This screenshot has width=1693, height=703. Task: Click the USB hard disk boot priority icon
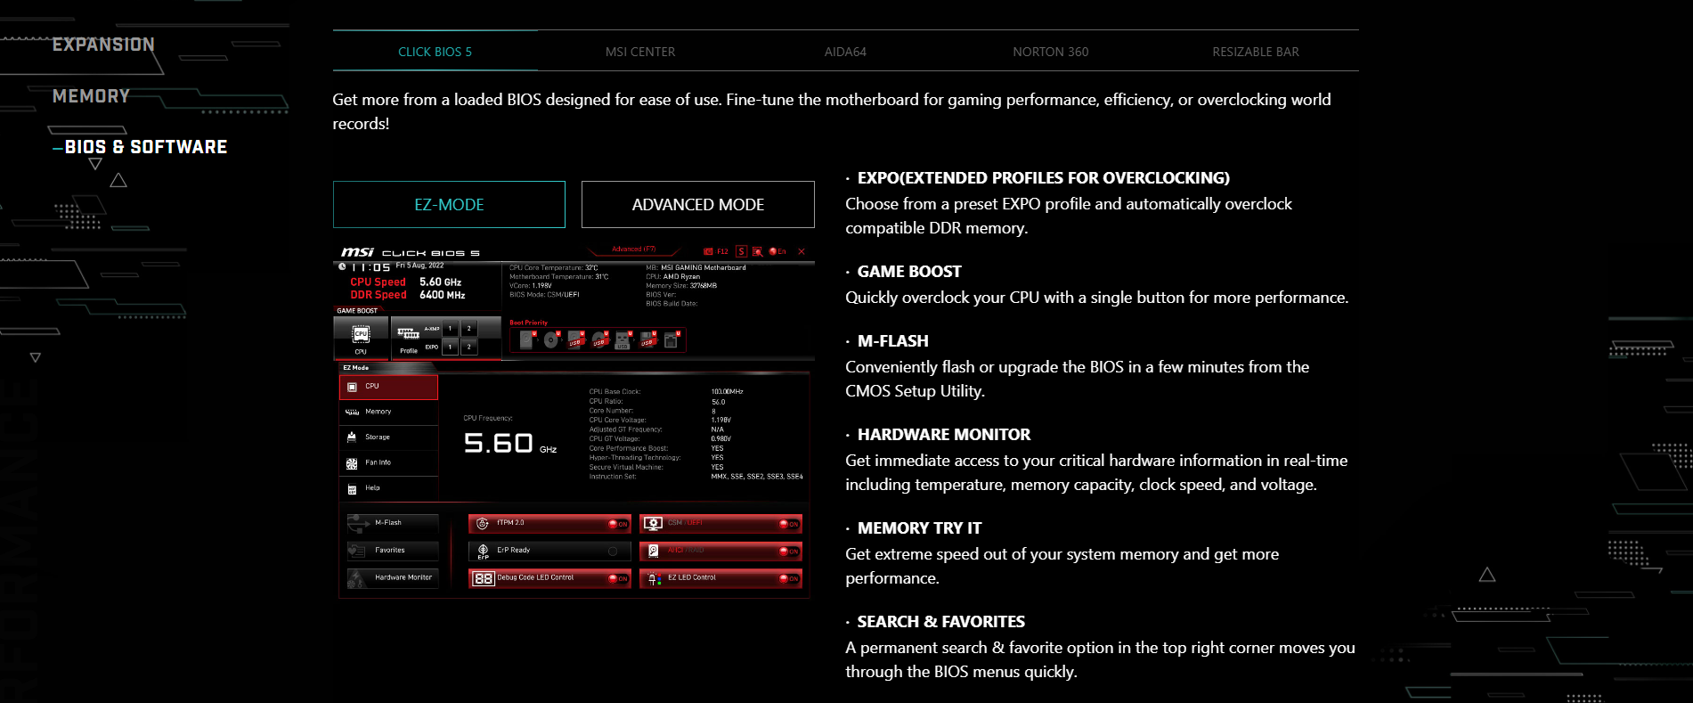coord(575,340)
